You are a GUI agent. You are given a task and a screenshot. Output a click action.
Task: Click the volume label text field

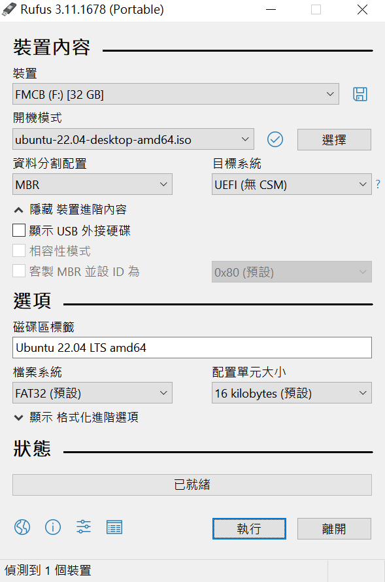click(192, 347)
